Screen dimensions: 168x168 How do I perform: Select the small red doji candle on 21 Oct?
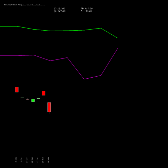(x=28, y=99)
